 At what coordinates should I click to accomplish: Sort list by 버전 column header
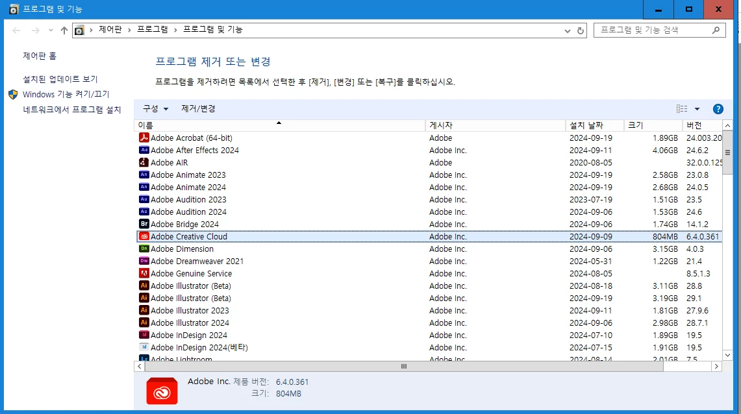click(702, 125)
